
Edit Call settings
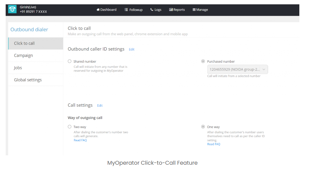(100, 106)
